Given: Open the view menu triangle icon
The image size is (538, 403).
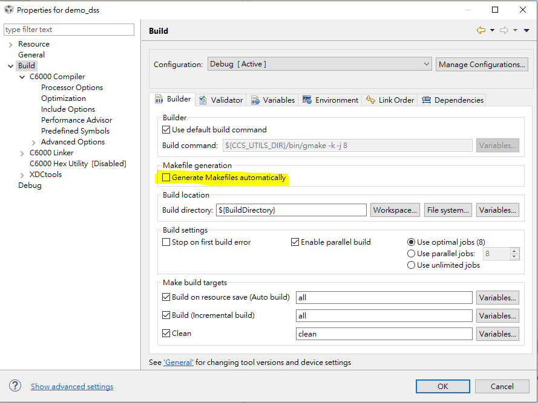Looking at the screenshot, I should click(527, 30).
